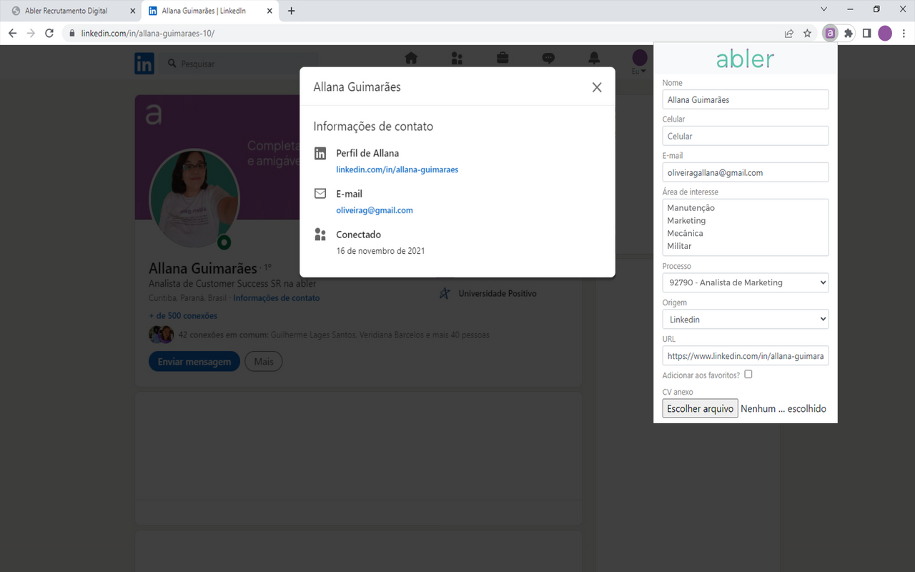The width and height of the screenshot is (915, 572).
Task: Bookmark the page with the star icon
Action: 807,33
